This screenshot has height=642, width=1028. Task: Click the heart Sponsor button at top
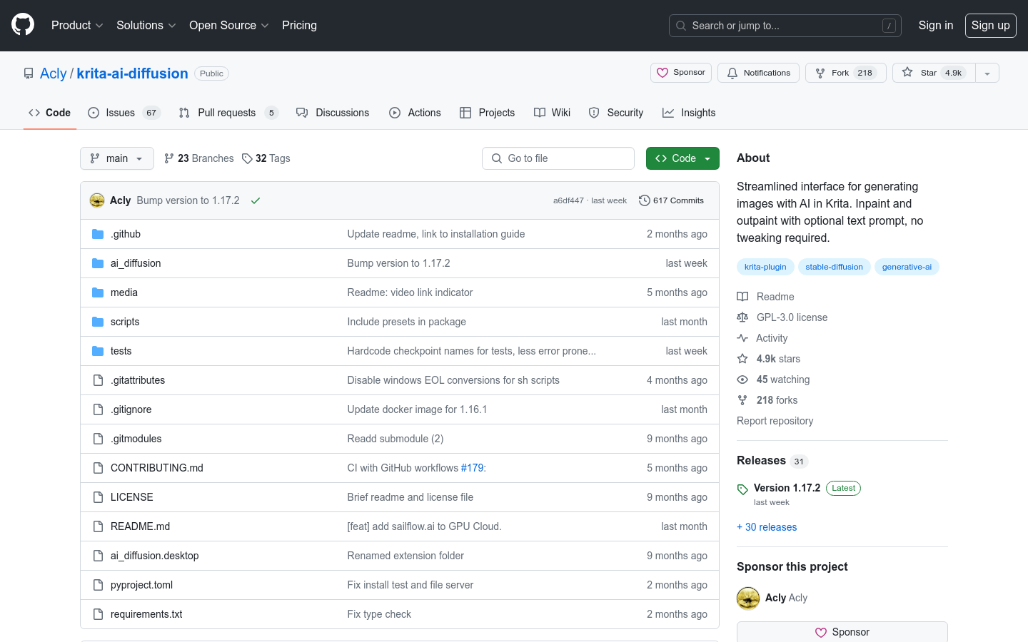(681, 73)
